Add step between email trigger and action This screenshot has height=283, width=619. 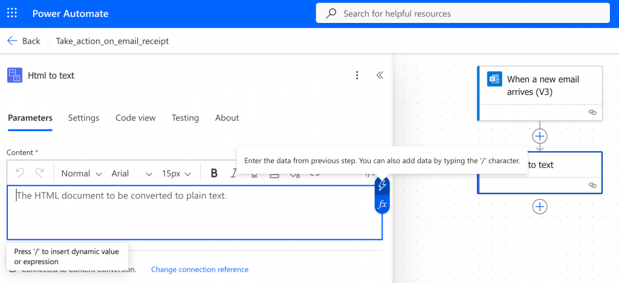pos(539,135)
